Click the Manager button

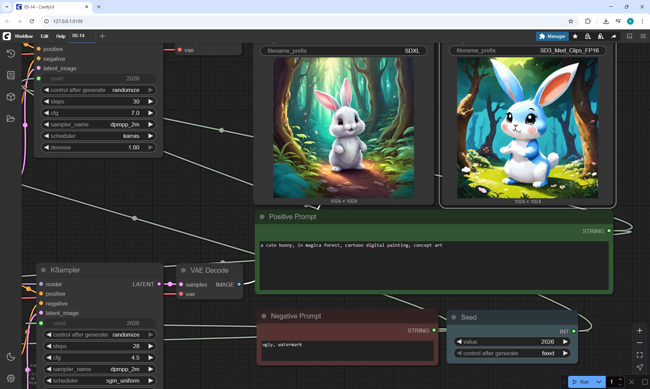click(552, 36)
